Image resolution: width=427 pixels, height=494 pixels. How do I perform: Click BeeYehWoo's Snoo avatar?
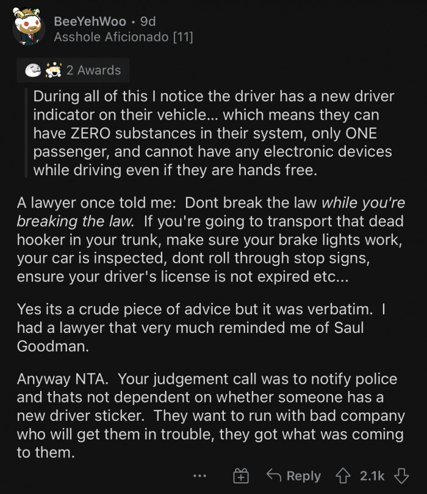pyautogui.click(x=27, y=27)
